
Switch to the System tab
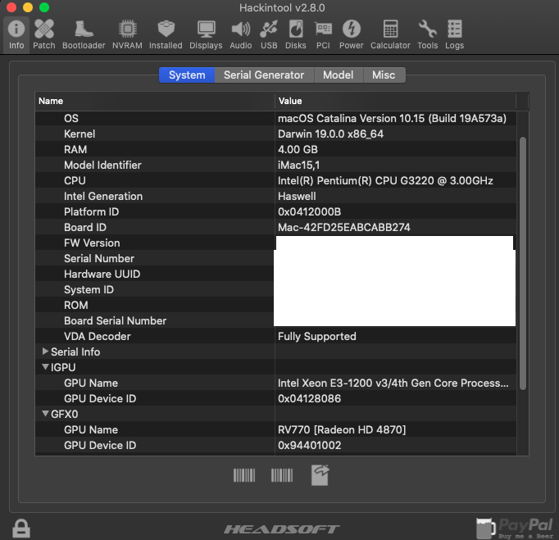click(x=187, y=75)
